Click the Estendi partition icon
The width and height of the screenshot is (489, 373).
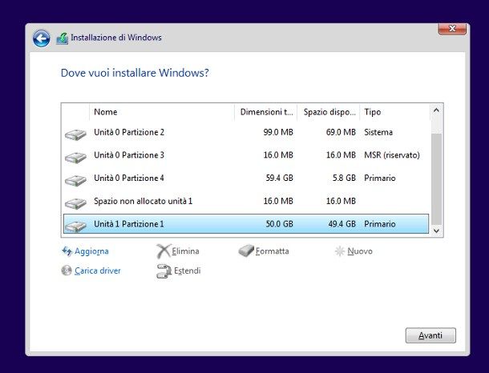click(x=164, y=271)
